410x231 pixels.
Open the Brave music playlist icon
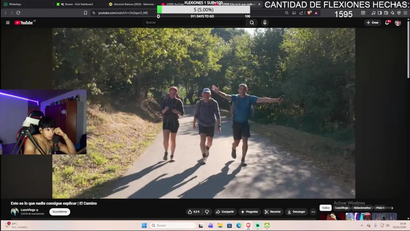click(373, 13)
